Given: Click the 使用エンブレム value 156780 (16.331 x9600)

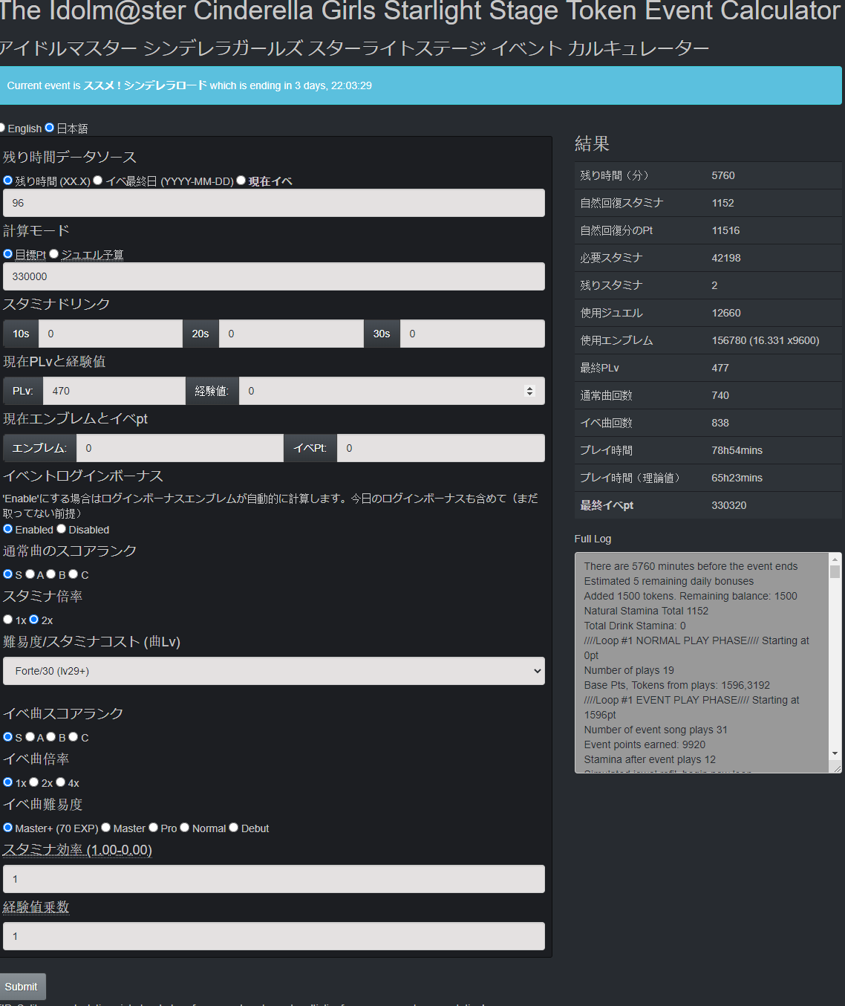Looking at the screenshot, I should [x=766, y=340].
